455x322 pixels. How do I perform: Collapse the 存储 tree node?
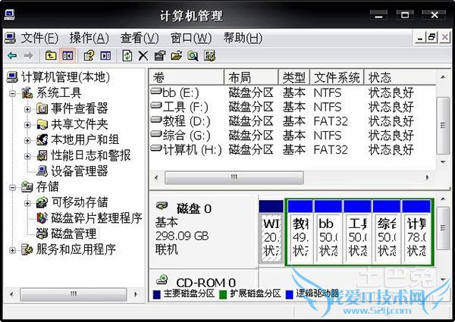pyautogui.click(x=12, y=188)
